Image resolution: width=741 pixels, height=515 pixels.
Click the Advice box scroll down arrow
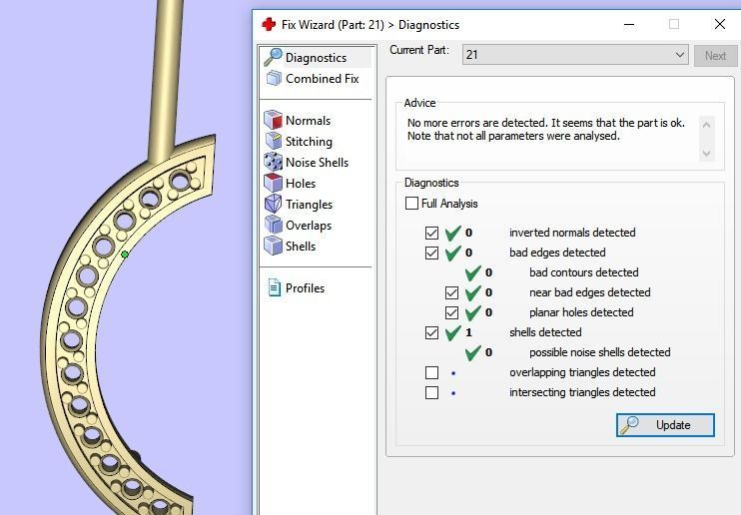pyautogui.click(x=706, y=153)
